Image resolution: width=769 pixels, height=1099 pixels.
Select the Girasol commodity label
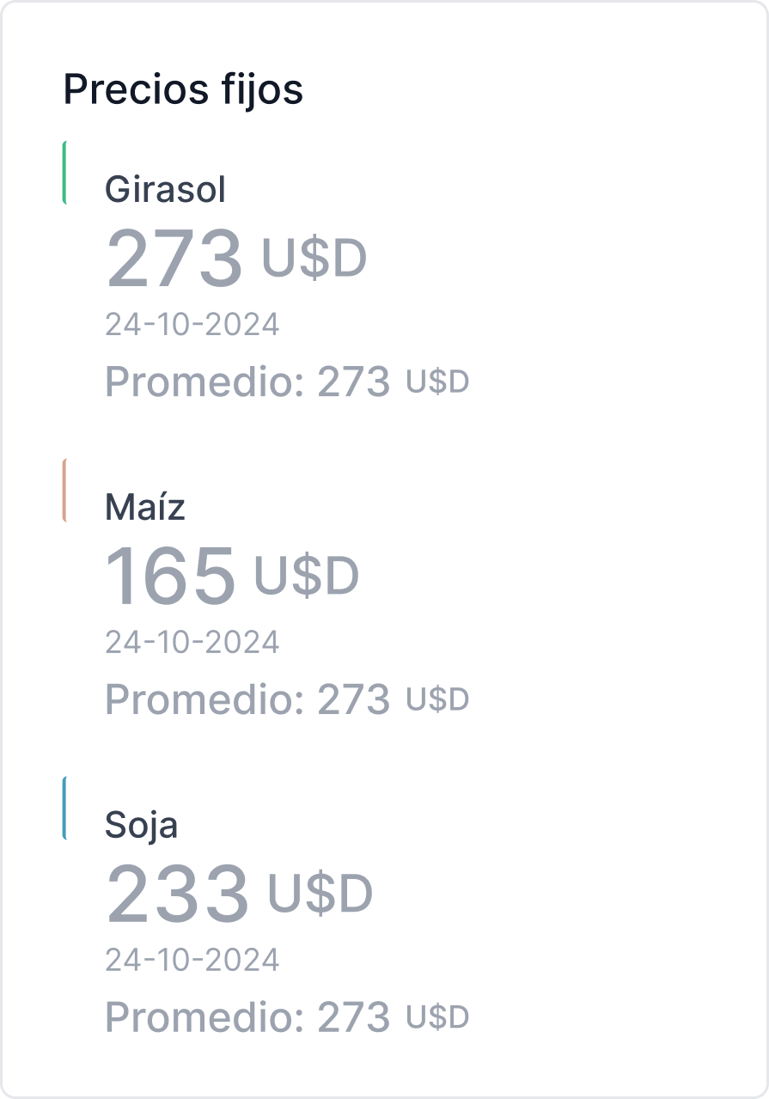point(165,189)
